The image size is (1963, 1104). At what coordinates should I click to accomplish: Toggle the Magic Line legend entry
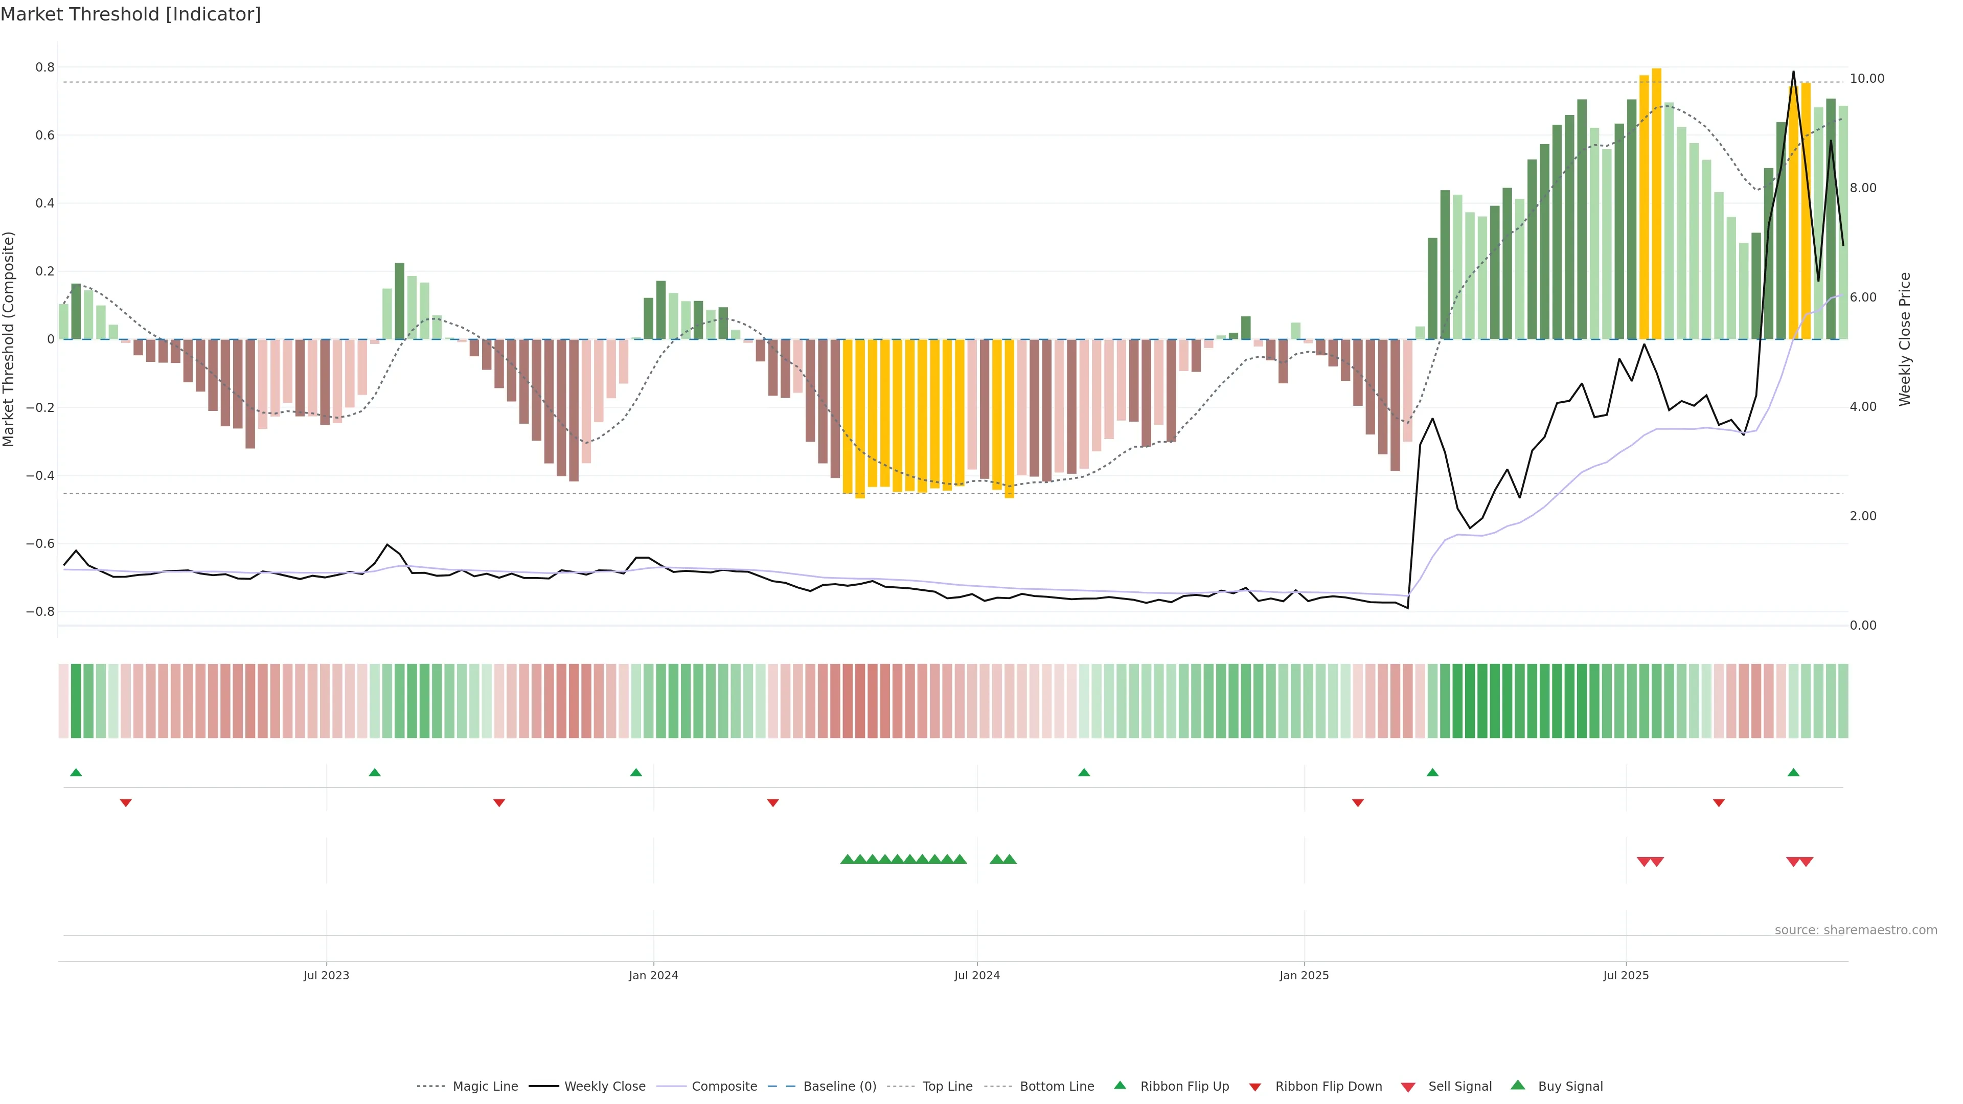point(485,1087)
